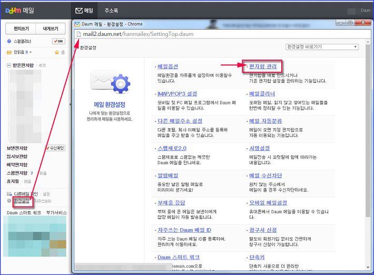Viewport: 374px width, 275px height.
Task: Open Daum 스마트 워크 in sidebar
Action: [24, 213]
